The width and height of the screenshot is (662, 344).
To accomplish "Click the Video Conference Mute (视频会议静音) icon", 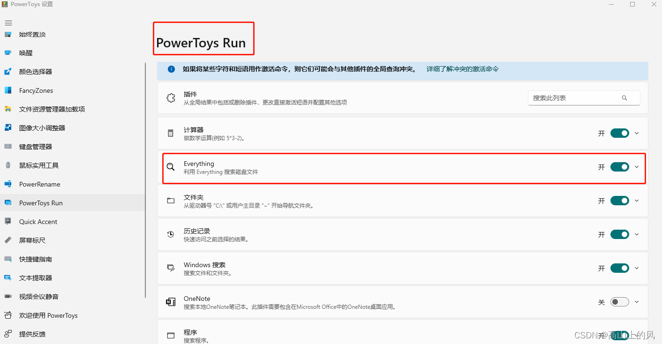I will tap(8, 297).
